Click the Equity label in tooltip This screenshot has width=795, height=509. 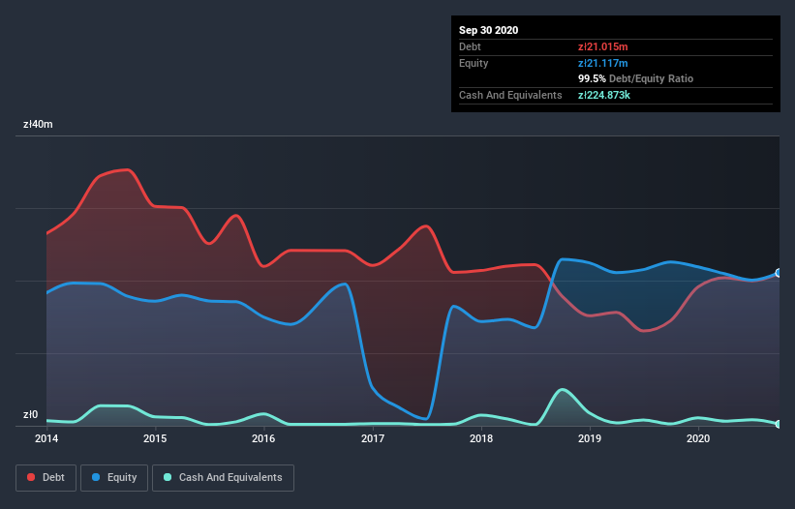474,63
